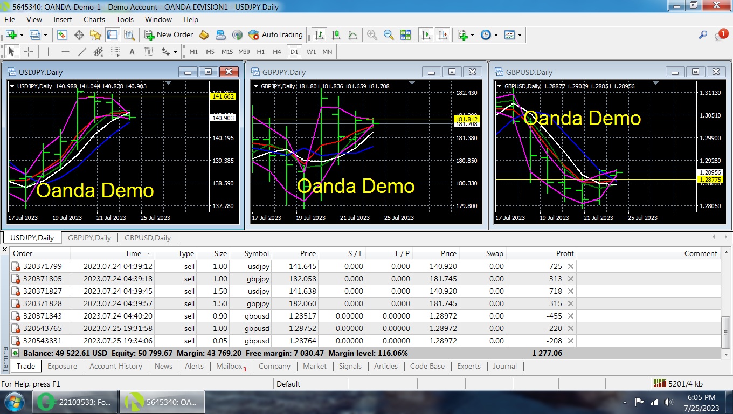Image resolution: width=733 pixels, height=414 pixels.
Task: Open the Market Watch window icon
Action: [62, 35]
